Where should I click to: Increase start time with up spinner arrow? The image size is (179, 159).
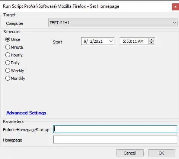[x=151, y=40]
